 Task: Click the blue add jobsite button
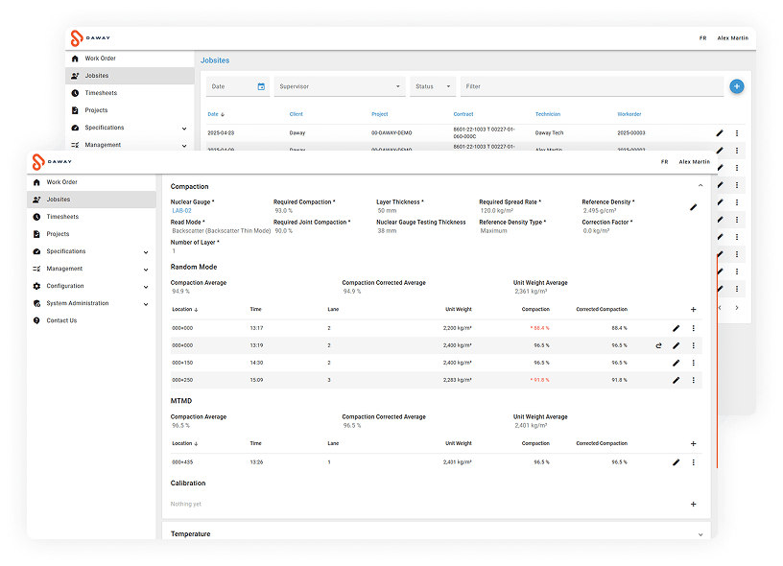[736, 86]
